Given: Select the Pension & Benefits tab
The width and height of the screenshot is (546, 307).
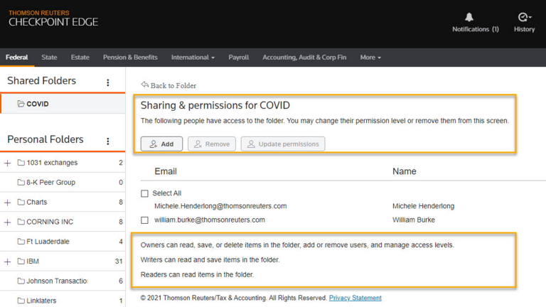Looking at the screenshot, I should coord(130,57).
